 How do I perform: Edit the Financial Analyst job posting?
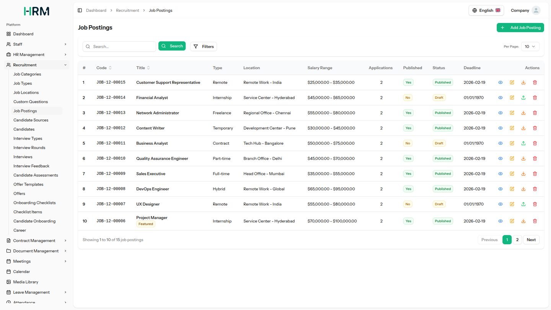point(512,98)
